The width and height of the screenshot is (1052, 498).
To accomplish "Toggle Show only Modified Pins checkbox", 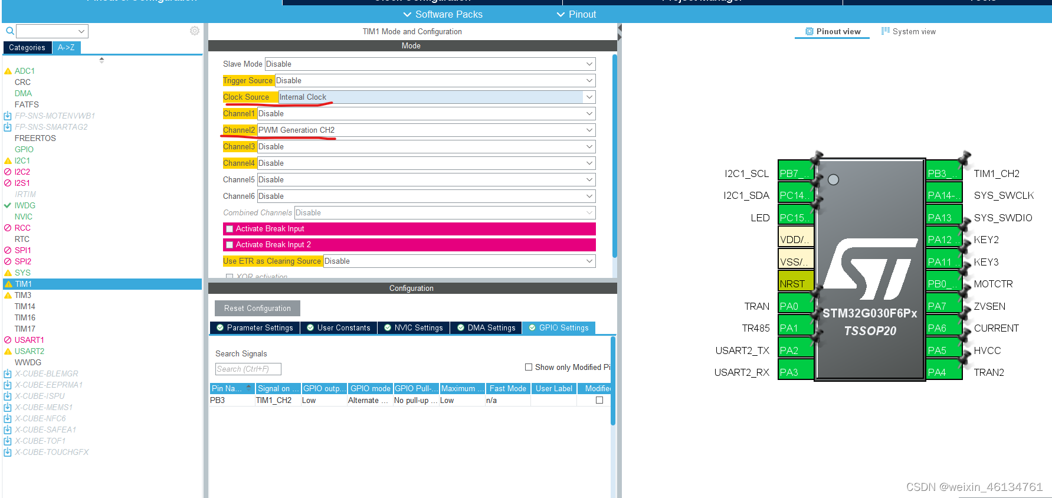I will point(529,367).
